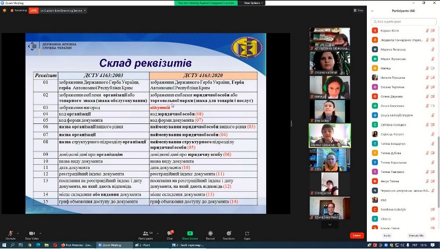Click the Windows Start button

click(x=4, y=245)
